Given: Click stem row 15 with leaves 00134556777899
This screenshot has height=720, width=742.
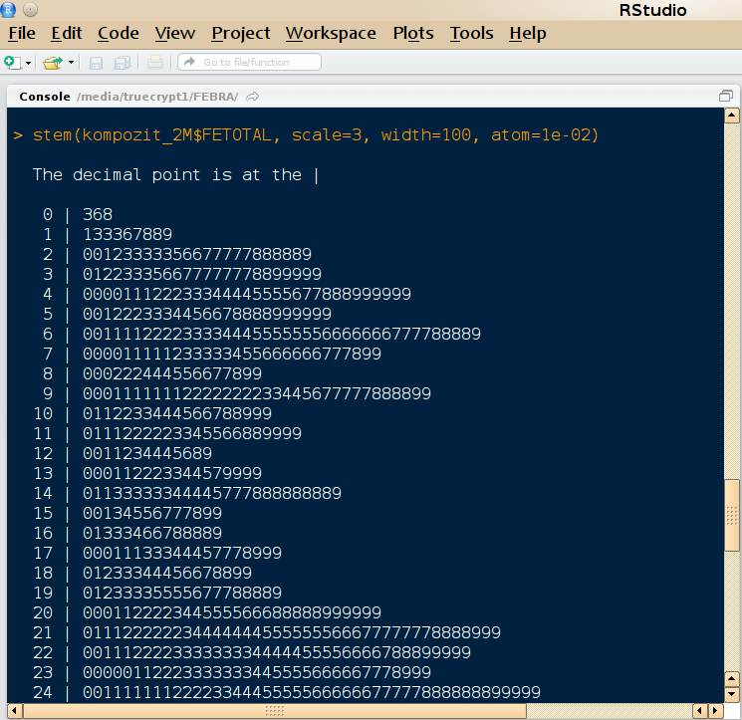Looking at the screenshot, I should (x=127, y=513).
